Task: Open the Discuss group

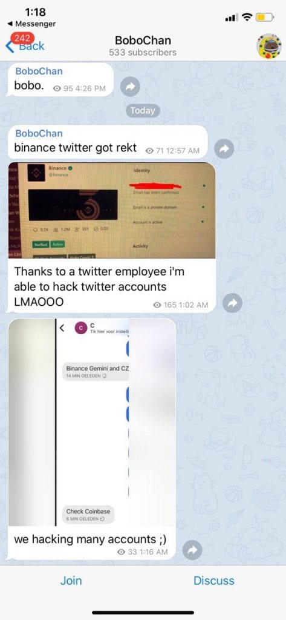Action: (x=213, y=581)
